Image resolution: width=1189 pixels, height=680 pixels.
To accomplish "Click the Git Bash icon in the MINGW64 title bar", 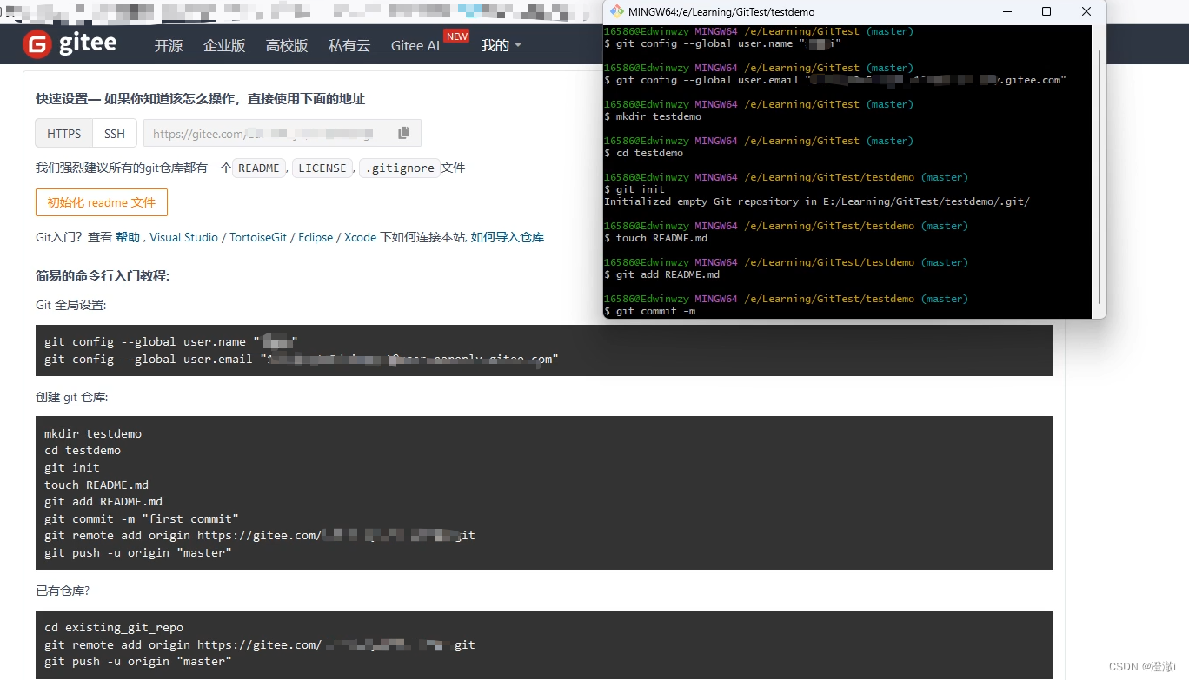I will tap(617, 11).
